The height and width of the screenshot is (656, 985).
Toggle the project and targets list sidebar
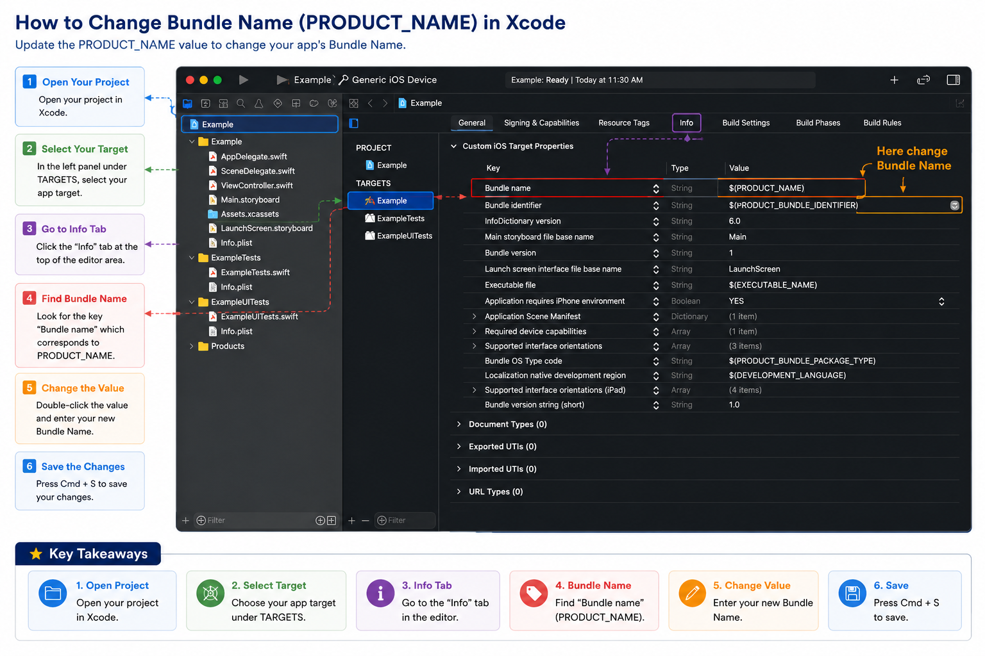pos(353,123)
